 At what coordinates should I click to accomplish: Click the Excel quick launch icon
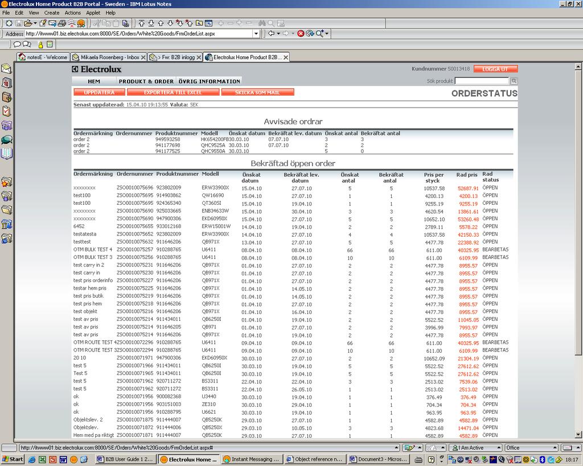pos(42,459)
